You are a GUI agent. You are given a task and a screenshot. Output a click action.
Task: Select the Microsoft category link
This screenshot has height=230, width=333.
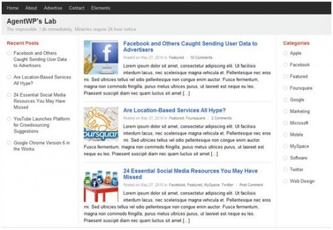coord(299,123)
